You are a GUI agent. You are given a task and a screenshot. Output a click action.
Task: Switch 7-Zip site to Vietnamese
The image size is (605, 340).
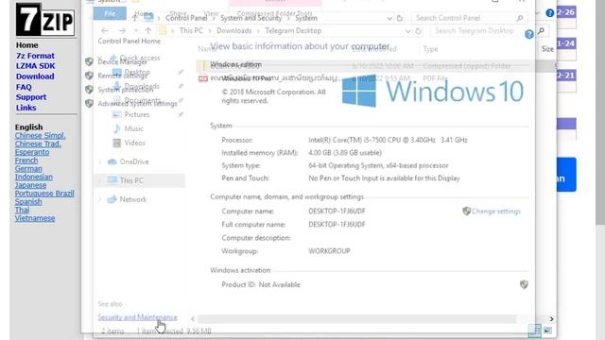click(35, 218)
